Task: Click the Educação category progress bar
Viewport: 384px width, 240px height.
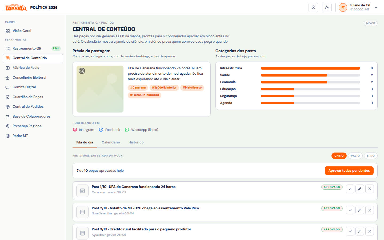Action: tap(310, 89)
